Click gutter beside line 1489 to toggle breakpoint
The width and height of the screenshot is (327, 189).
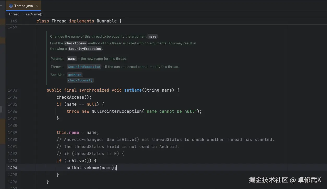coord(12,133)
